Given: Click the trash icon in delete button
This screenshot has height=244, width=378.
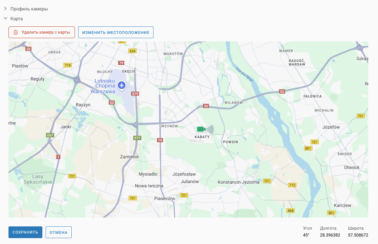Looking at the screenshot, I should (x=16, y=32).
